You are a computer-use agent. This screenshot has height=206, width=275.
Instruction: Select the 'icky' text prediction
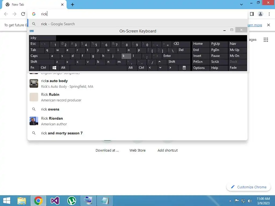[43, 38]
